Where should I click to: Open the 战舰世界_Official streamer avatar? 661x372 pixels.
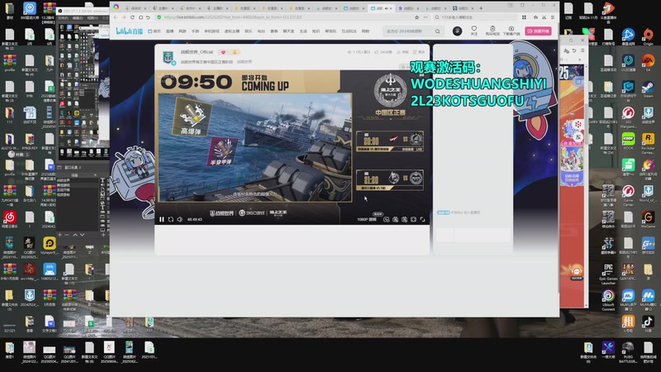pos(169,57)
